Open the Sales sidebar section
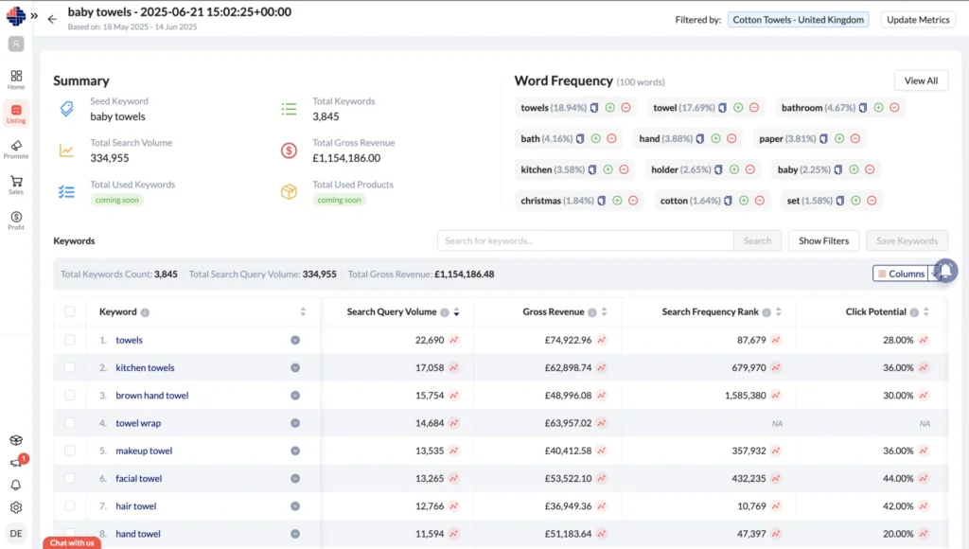969x549 pixels. (16, 185)
